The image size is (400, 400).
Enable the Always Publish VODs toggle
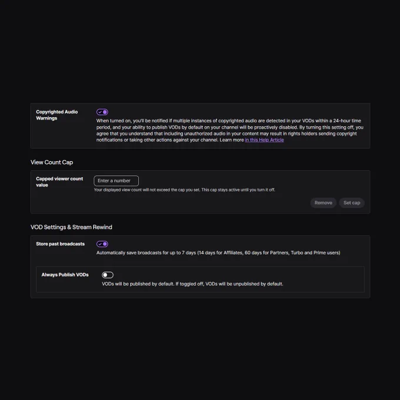tap(108, 275)
